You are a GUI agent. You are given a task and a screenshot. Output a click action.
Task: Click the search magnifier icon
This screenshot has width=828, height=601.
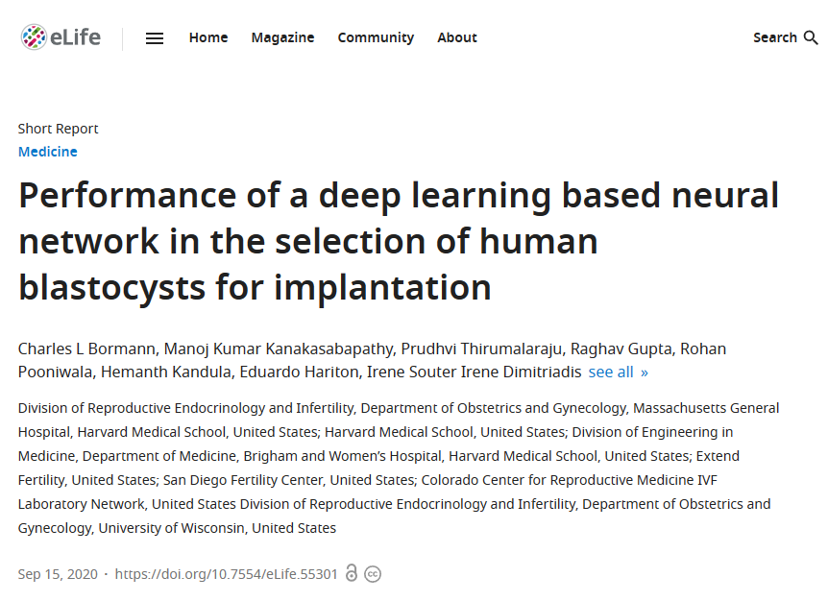pos(811,38)
